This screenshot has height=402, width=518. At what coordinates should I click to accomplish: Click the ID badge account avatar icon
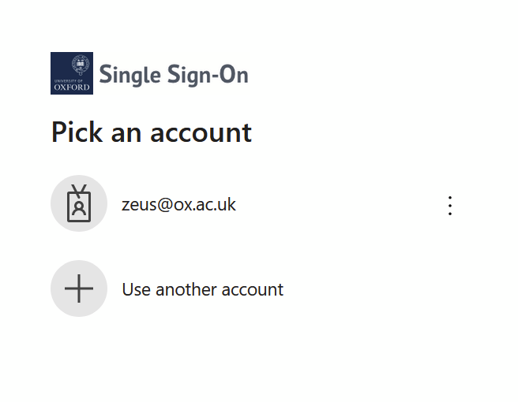click(79, 204)
